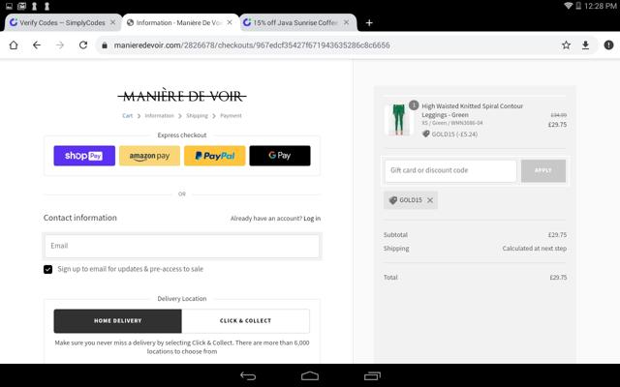Navigate back with the back arrow
The image size is (620, 387).
[x=37, y=45]
